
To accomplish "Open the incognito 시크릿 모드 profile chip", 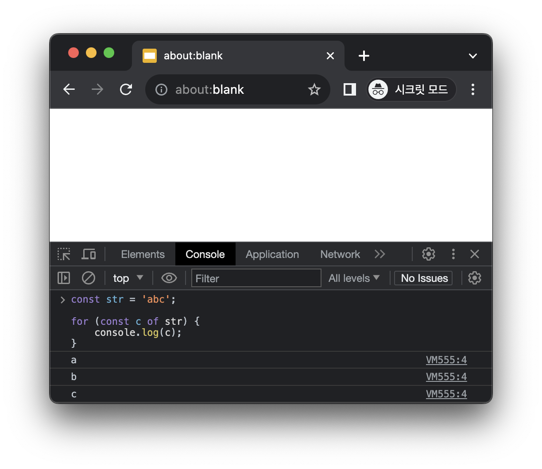I will (x=411, y=89).
